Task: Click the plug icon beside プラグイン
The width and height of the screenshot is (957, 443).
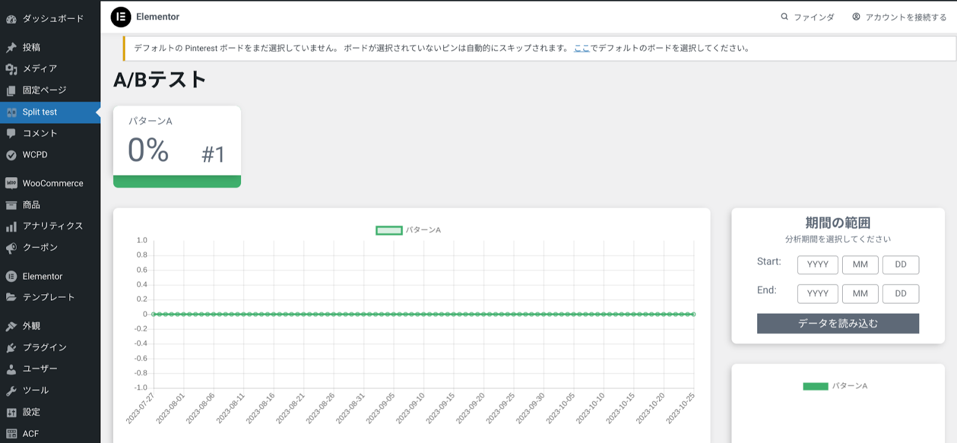Action: [11, 348]
